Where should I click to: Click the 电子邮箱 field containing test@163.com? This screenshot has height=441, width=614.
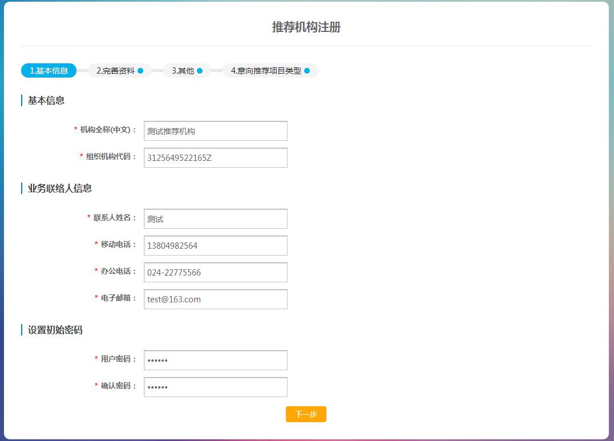[x=215, y=299]
